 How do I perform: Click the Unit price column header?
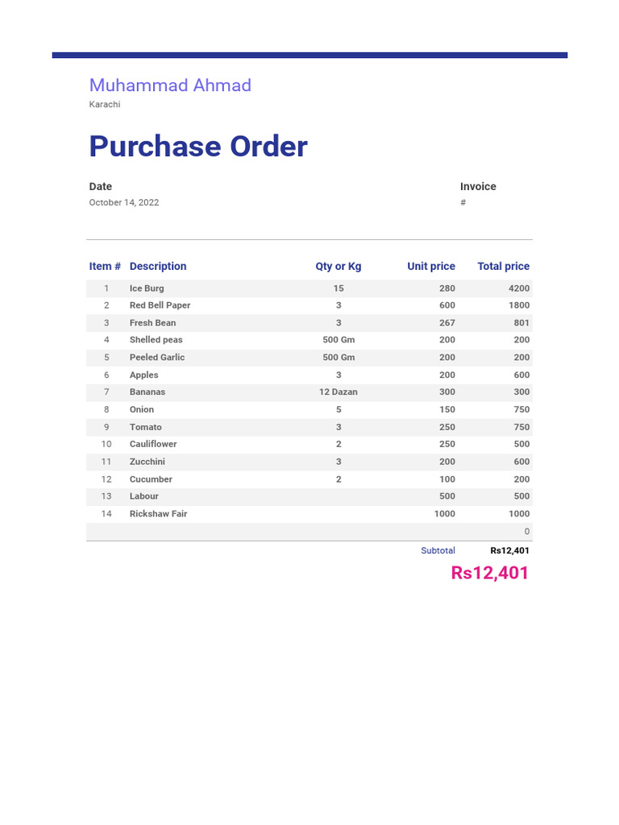[431, 266]
